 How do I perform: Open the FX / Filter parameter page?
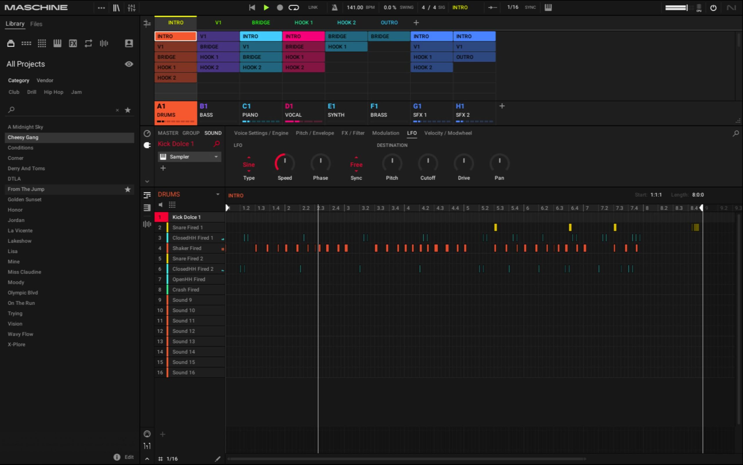[353, 133]
